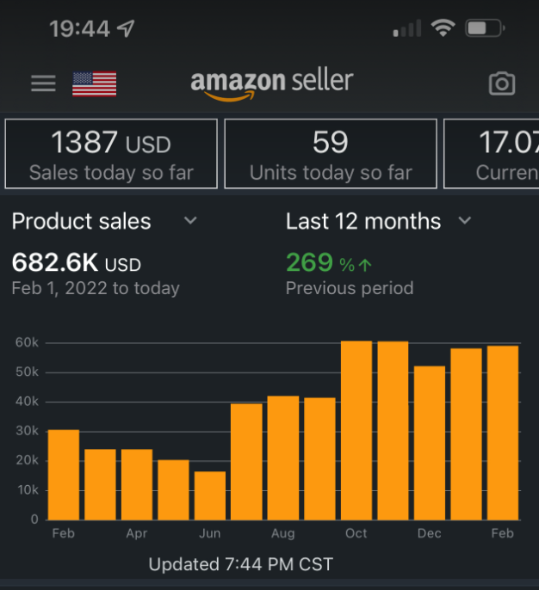Open the camera scan icon
Image resolution: width=539 pixels, height=590 pixels.
501,83
